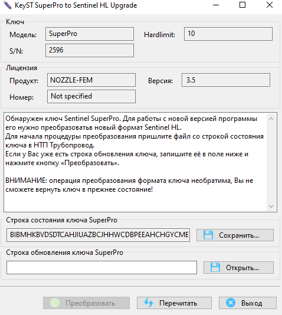Click the key state string field
This screenshot has width=282, height=315.
(98, 235)
